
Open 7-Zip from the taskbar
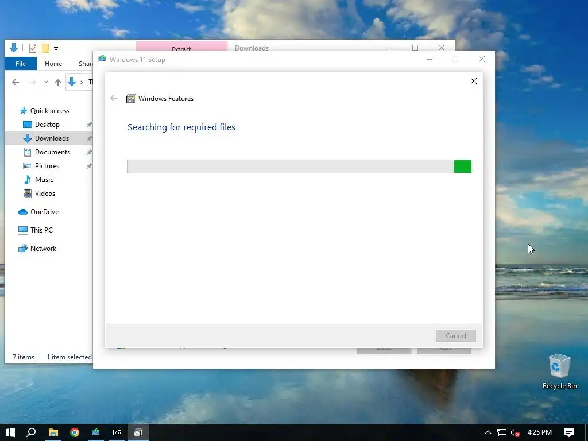(117, 432)
